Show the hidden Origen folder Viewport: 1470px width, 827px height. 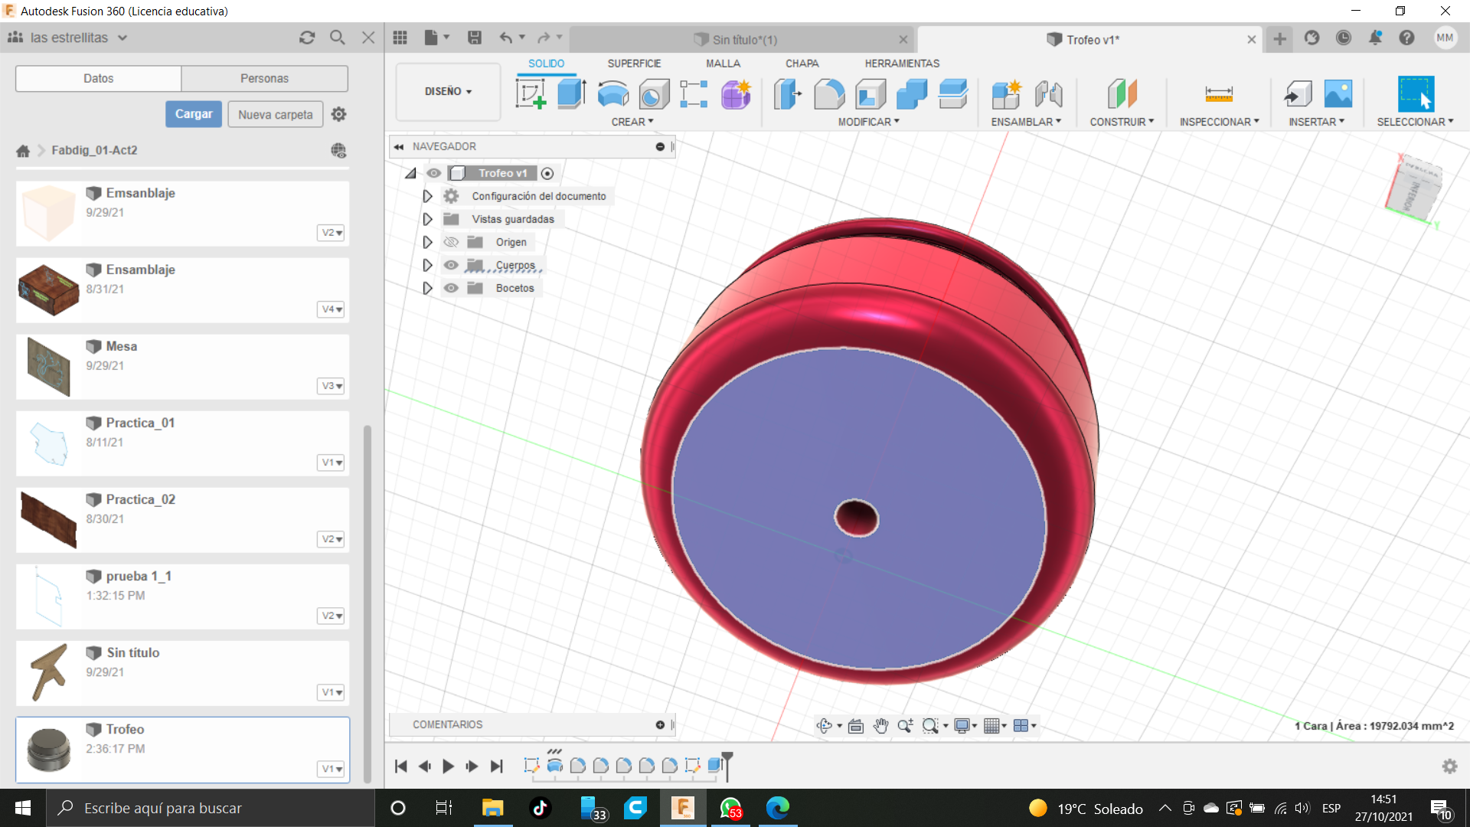pos(451,242)
